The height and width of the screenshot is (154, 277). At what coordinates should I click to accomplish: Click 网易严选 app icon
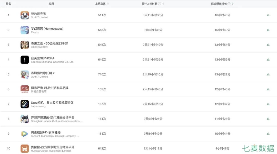coord(25,89)
